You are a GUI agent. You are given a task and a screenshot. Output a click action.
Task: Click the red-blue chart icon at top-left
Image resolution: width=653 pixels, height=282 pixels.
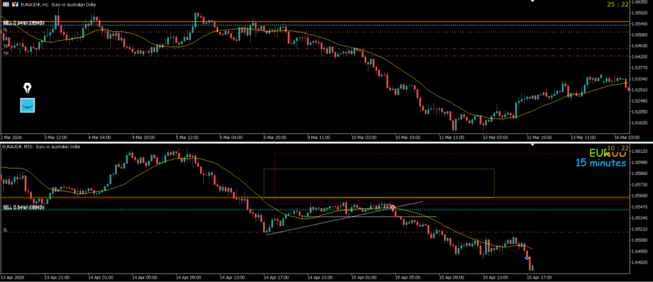[6, 3]
